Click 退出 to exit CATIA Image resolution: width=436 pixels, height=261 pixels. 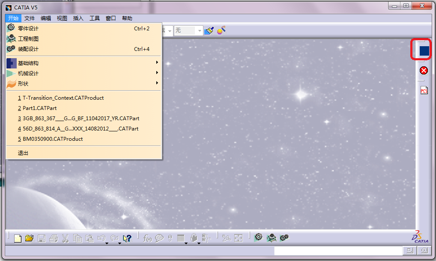(x=84, y=153)
